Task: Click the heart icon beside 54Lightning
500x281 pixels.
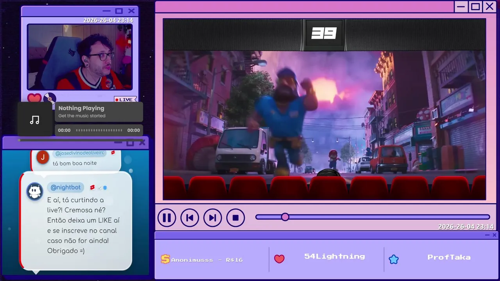Action: pos(279,259)
